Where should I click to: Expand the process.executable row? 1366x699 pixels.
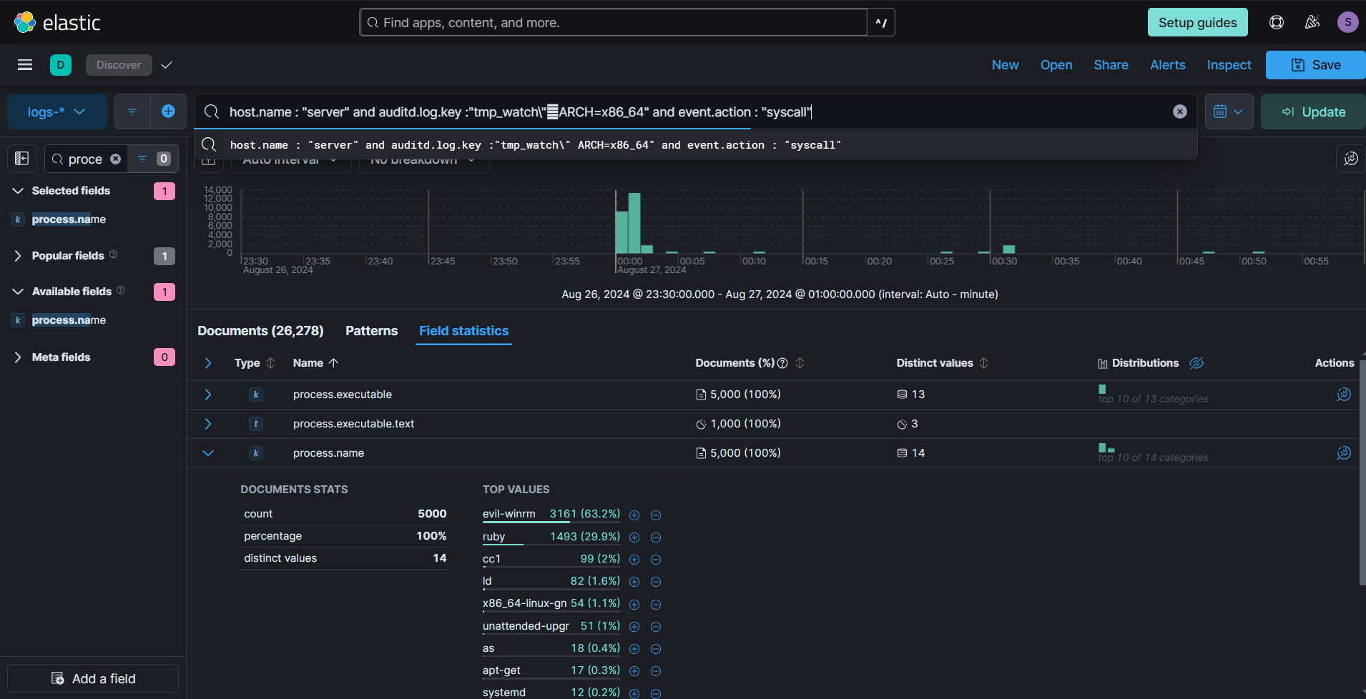pos(208,395)
